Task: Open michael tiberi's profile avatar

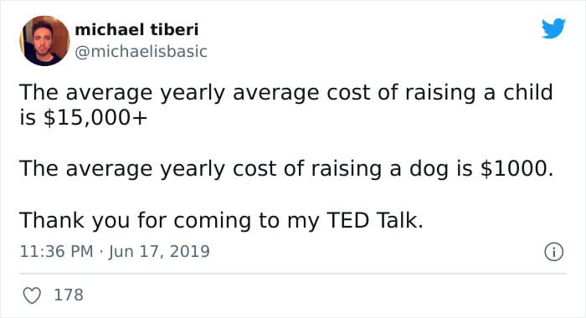Action: pyautogui.click(x=44, y=41)
